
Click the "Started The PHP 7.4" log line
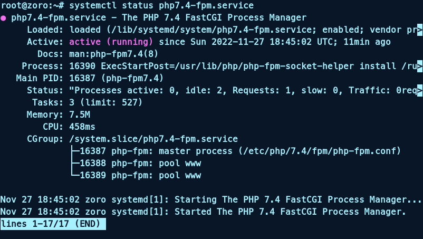pos(203,212)
